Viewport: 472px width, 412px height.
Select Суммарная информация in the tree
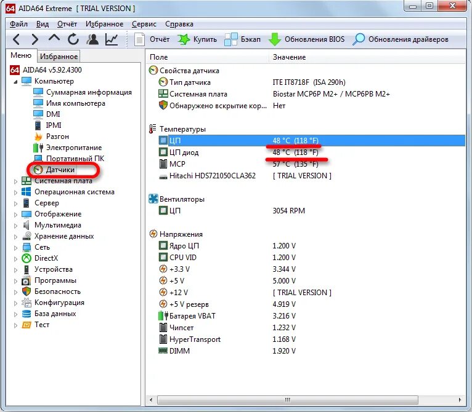pos(89,92)
